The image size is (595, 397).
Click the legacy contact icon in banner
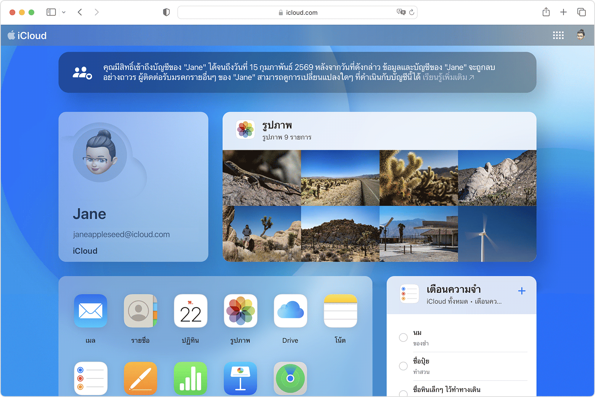pyautogui.click(x=82, y=73)
